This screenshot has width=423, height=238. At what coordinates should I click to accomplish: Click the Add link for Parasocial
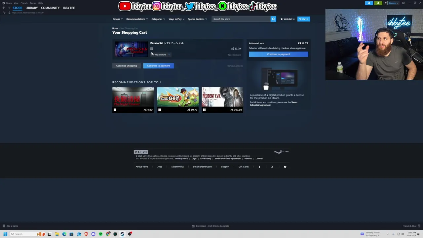tap(229, 55)
